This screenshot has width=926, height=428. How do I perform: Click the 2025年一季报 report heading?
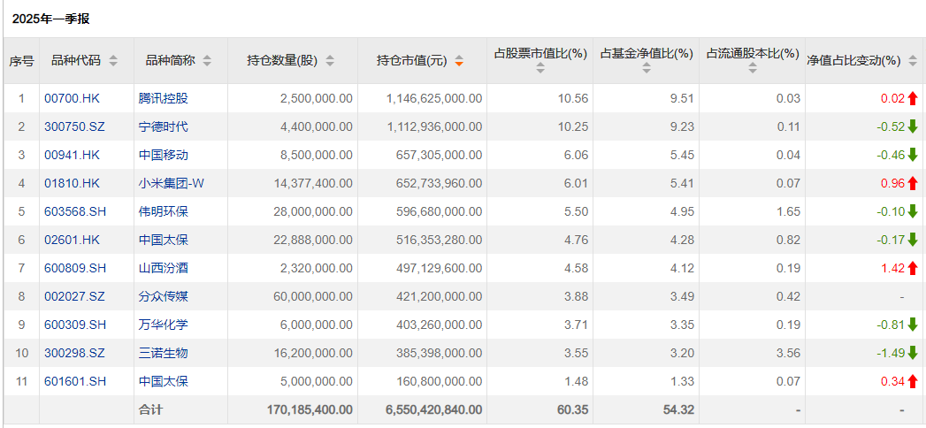tap(50, 19)
